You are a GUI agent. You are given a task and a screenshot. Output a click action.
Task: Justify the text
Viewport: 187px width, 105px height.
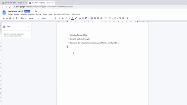[101, 18]
